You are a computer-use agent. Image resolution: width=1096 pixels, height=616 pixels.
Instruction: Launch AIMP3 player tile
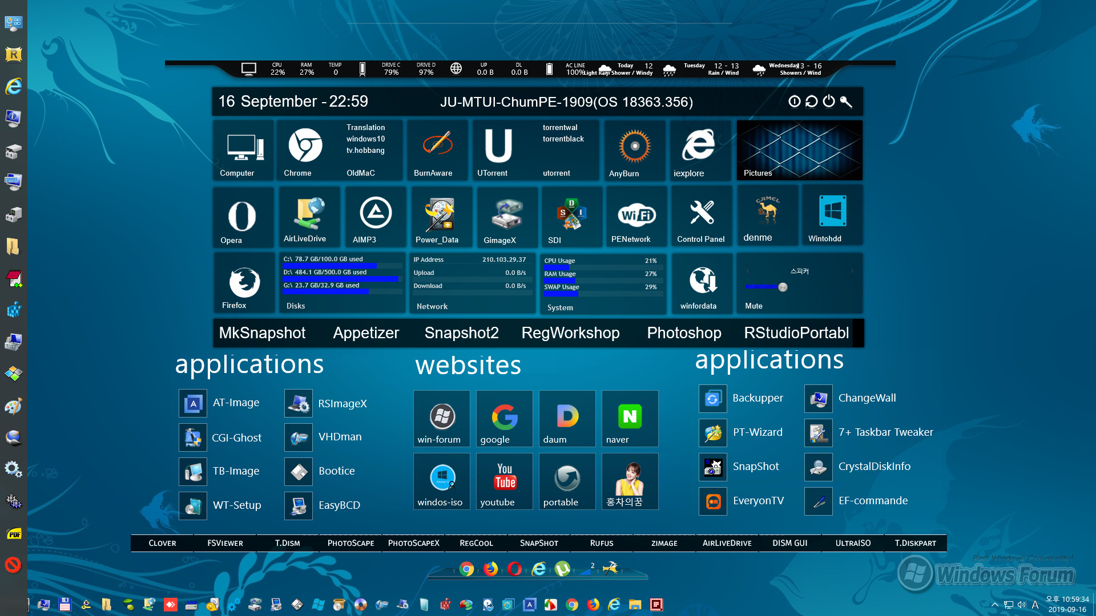tap(375, 217)
